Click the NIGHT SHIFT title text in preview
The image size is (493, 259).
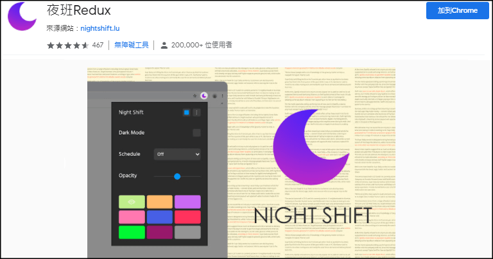tap(313, 215)
